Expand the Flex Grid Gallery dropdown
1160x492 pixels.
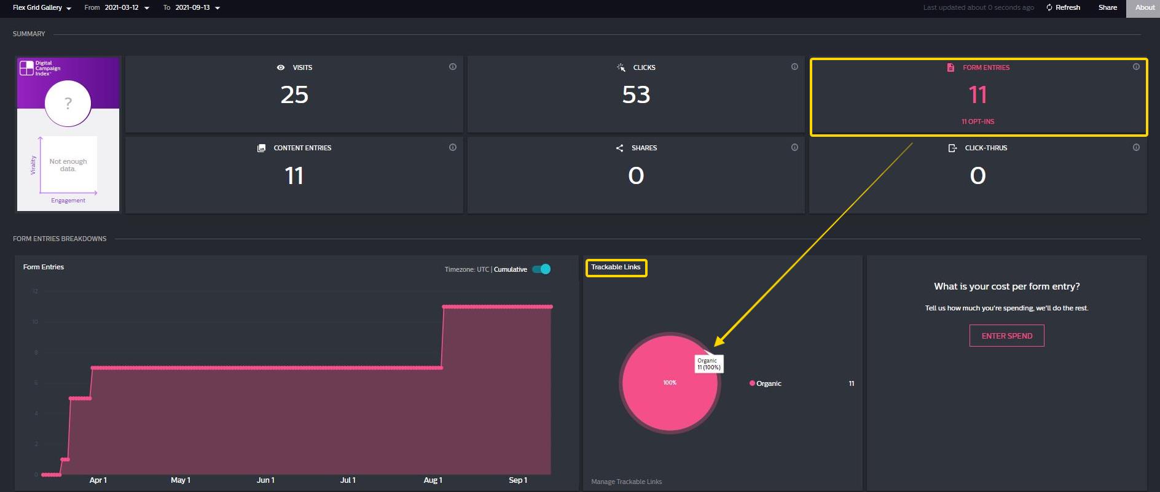tap(42, 8)
